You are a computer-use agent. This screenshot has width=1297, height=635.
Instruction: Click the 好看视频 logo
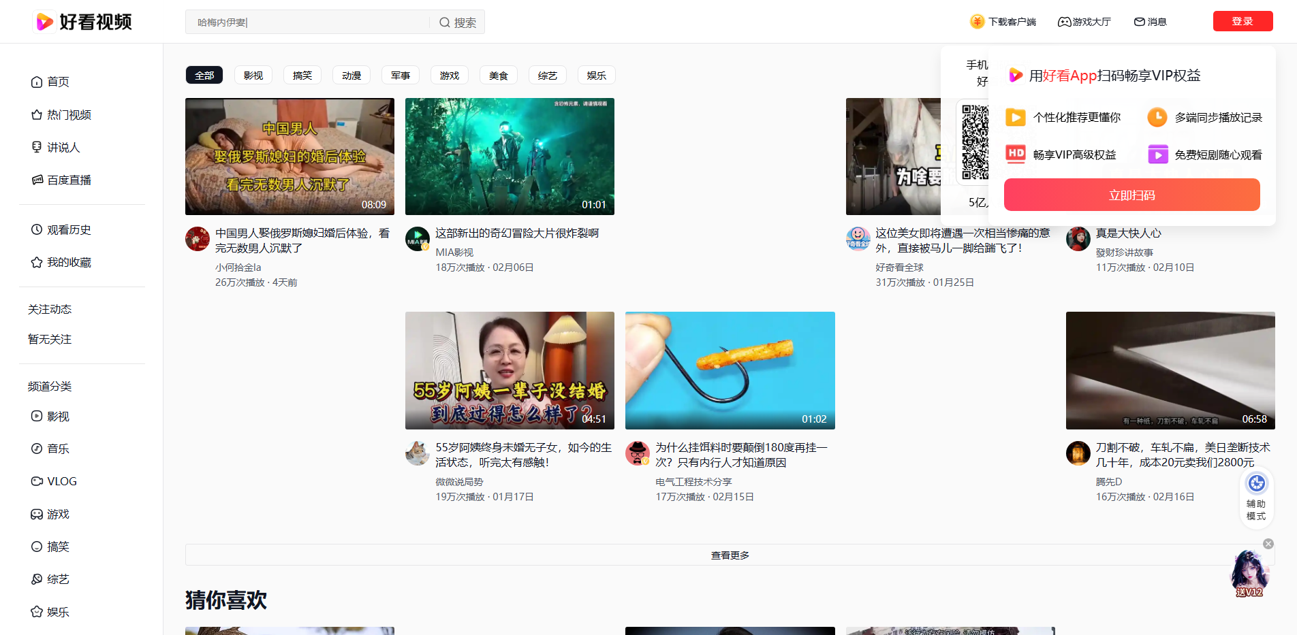[x=82, y=21]
